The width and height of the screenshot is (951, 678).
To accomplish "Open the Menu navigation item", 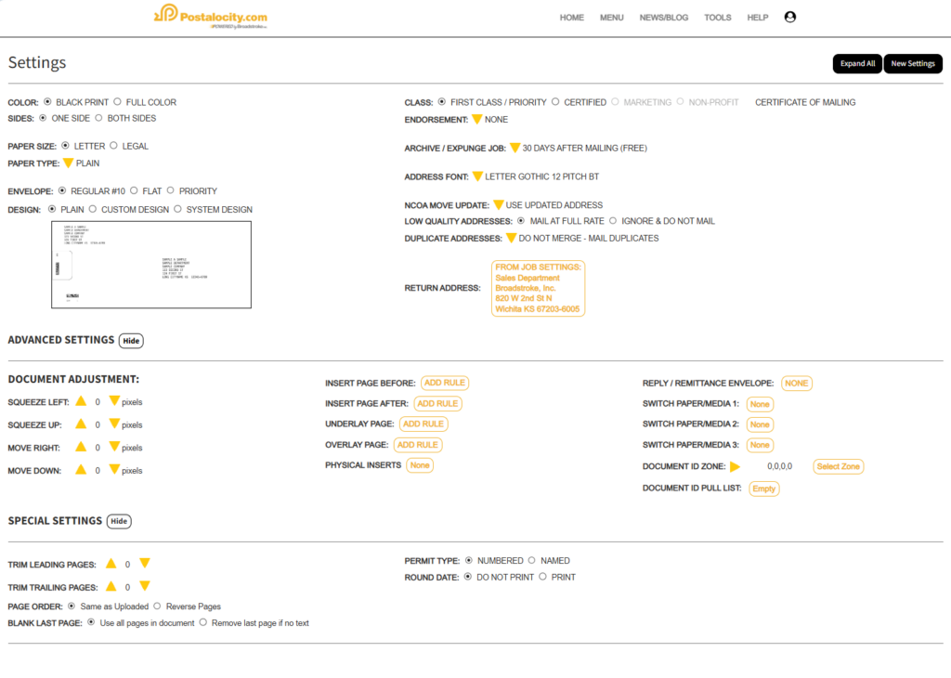I will (x=611, y=18).
